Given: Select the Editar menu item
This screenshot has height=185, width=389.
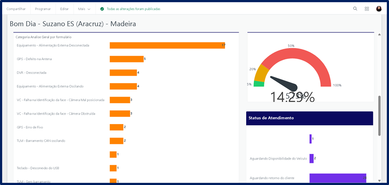Looking at the screenshot, I should pyautogui.click(x=64, y=9).
